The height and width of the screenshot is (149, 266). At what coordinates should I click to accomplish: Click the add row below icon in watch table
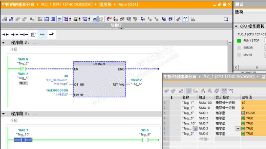173,91
